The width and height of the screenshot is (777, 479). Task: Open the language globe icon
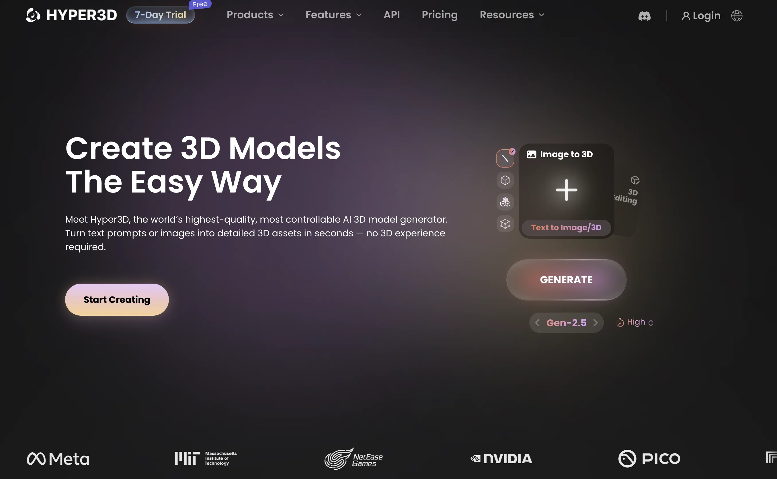coord(736,15)
